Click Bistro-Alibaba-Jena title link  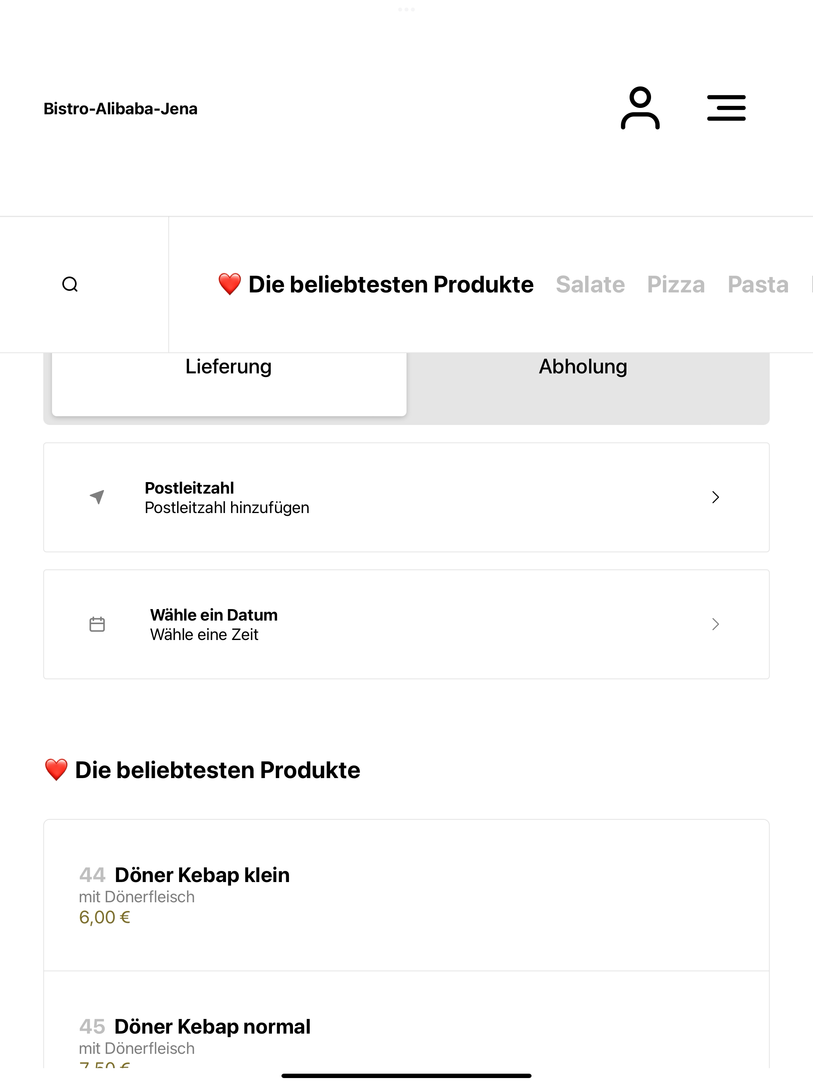click(121, 108)
